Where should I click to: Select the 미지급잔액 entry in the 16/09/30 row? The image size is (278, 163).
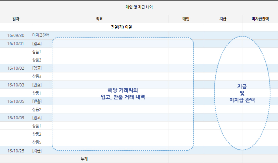(41, 35)
